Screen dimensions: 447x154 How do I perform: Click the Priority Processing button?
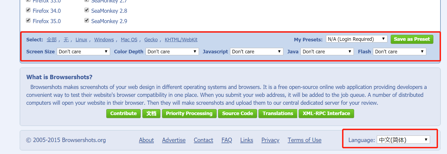click(x=189, y=113)
